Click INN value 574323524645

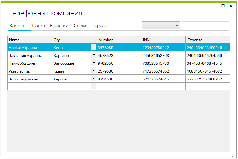pyautogui.click(x=163, y=79)
